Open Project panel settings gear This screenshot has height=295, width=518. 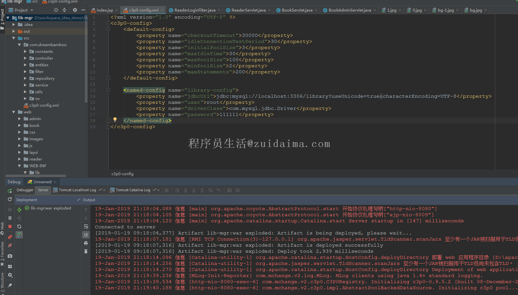[x=75, y=10]
